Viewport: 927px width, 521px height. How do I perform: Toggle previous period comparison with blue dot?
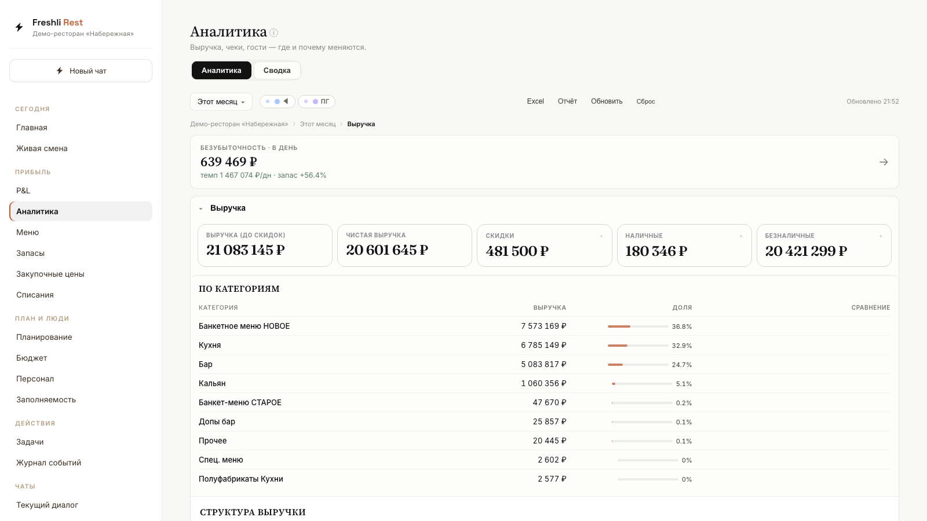pos(278,101)
